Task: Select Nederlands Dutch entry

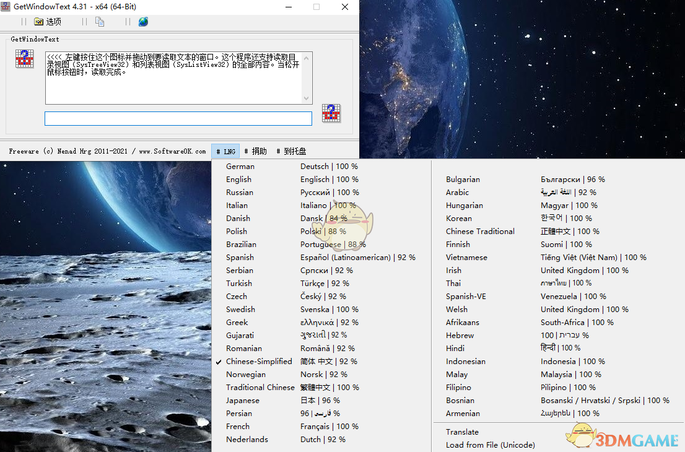Action: coord(321,440)
